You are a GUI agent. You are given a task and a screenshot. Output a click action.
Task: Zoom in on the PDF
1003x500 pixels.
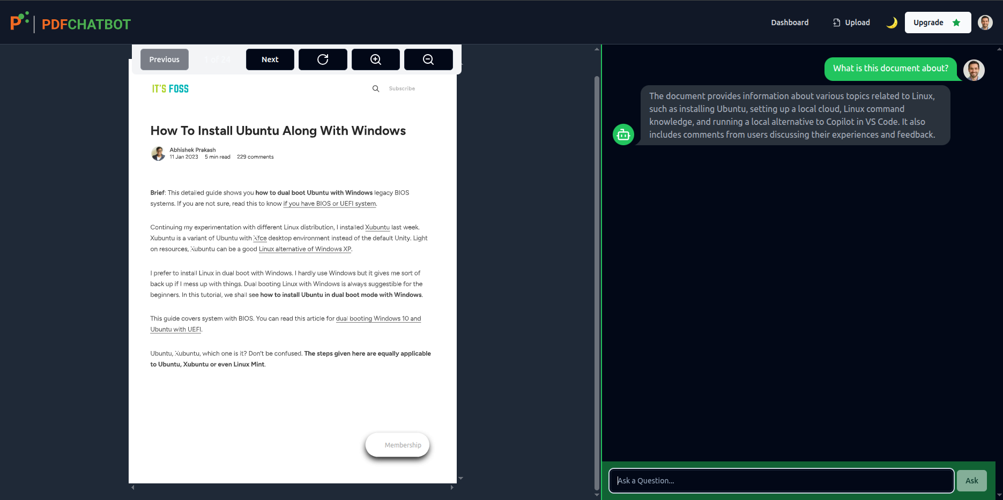tap(376, 59)
